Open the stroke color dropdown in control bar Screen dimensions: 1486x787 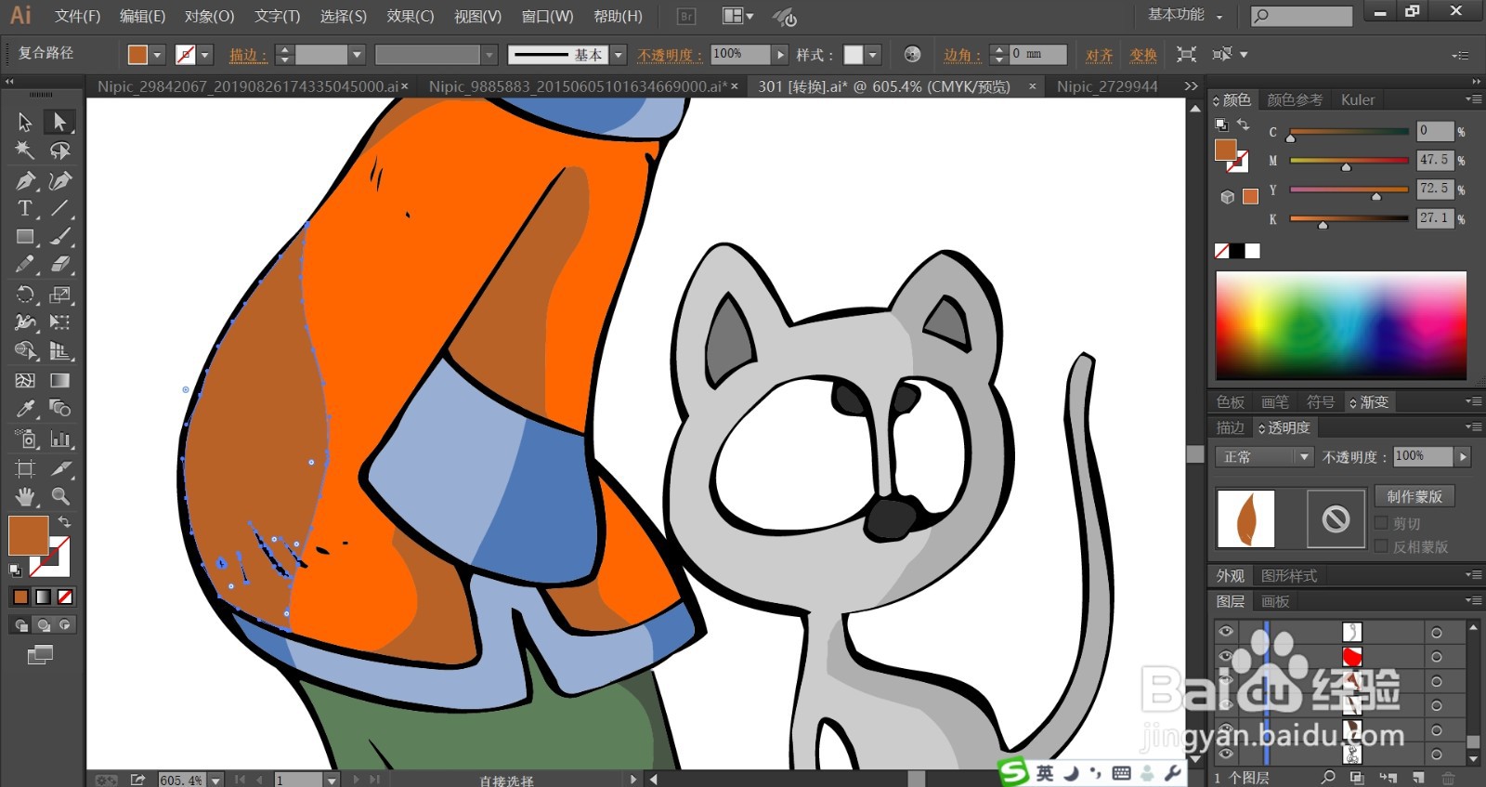(x=205, y=55)
